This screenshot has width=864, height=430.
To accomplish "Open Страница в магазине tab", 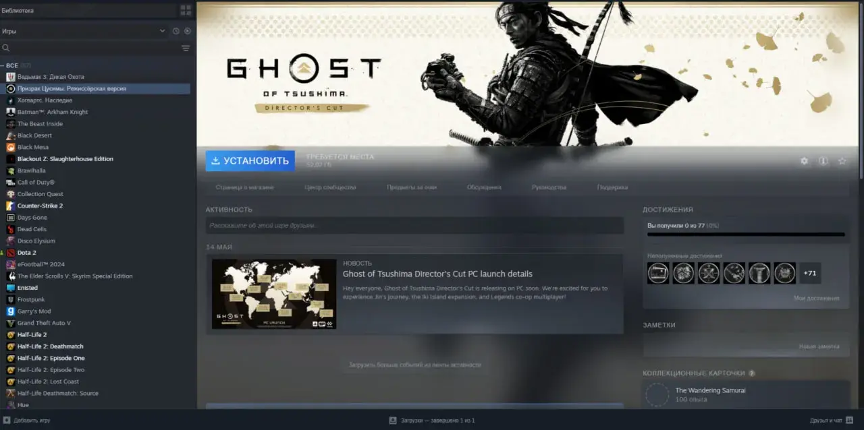I will [244, 187].
